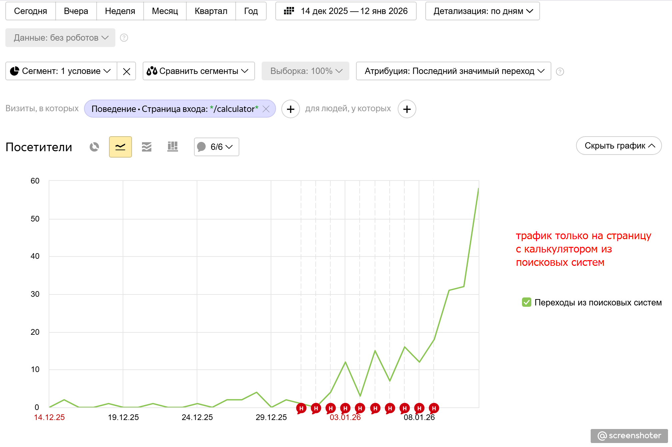Expand Сравнить сегменты dropdown
Image resolution: width=672 pixels, height=447 pixels.
click(x=199, y=71)
